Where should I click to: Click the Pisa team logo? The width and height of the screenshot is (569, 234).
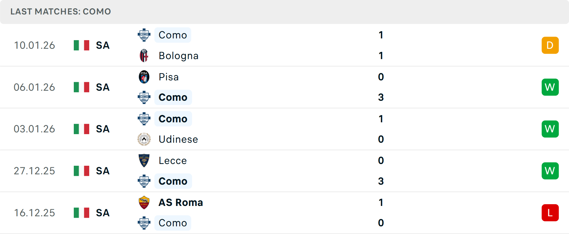(144, 77)
